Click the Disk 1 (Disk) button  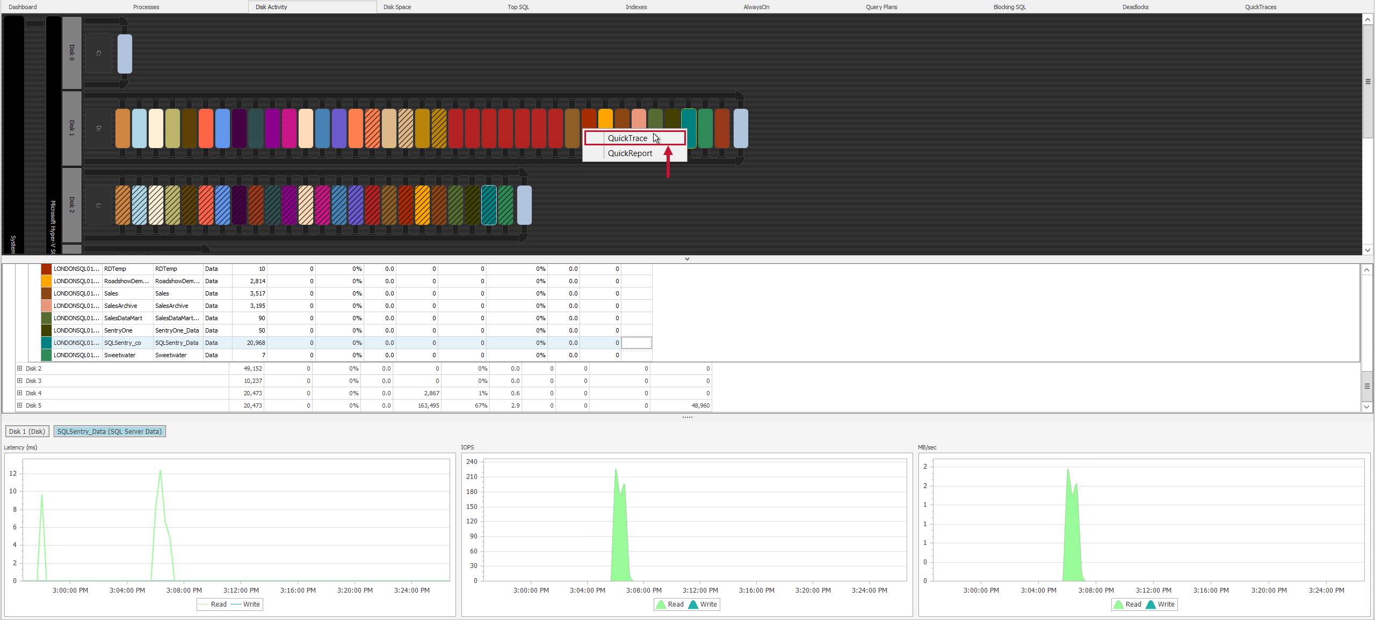click(x=27, y=431)
